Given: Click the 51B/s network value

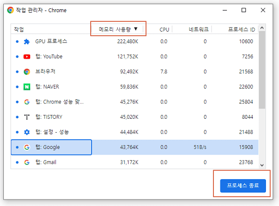Looking at the screenshot, I should tap(200, 147).
